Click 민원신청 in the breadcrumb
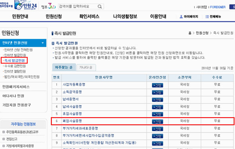 [x=202, y=33]
